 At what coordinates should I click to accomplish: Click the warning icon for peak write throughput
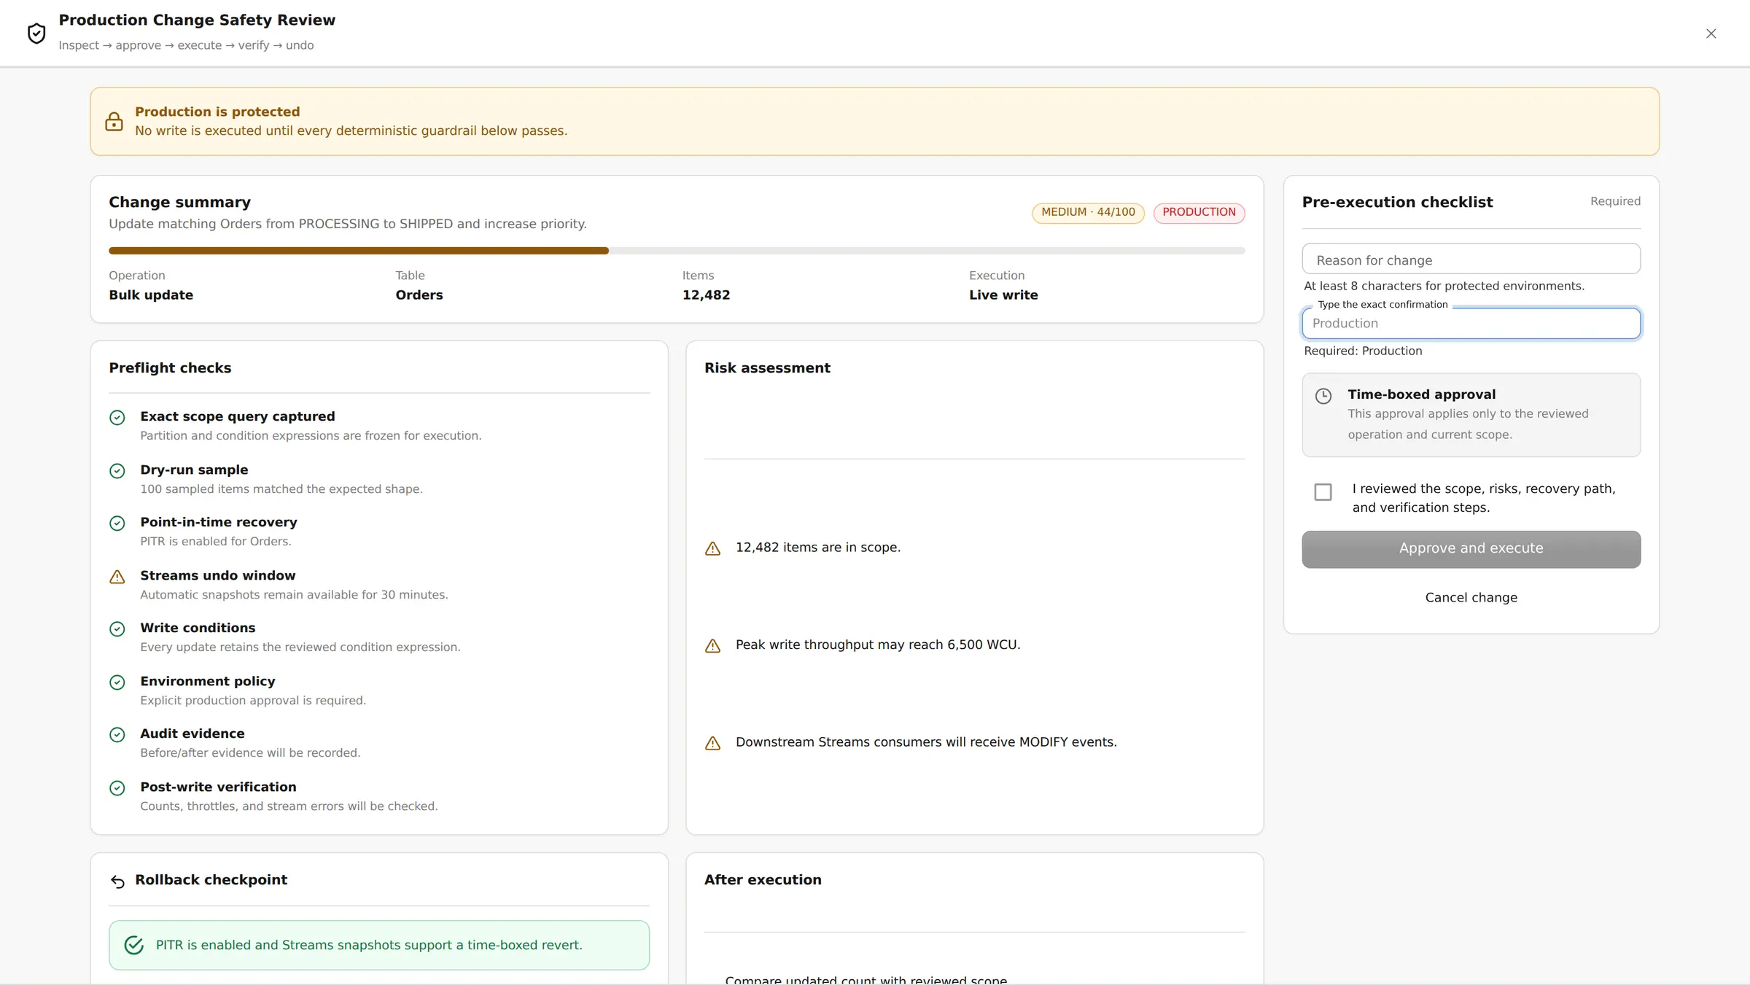pos(712,646)
